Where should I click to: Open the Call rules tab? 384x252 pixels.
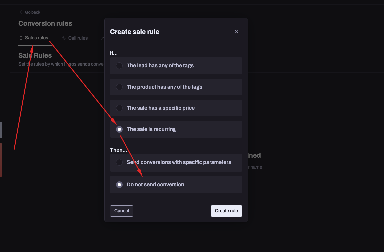coord(77,38)
